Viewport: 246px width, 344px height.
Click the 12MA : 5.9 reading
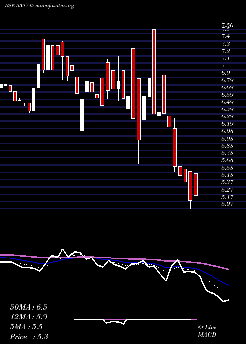coord(29,317)
